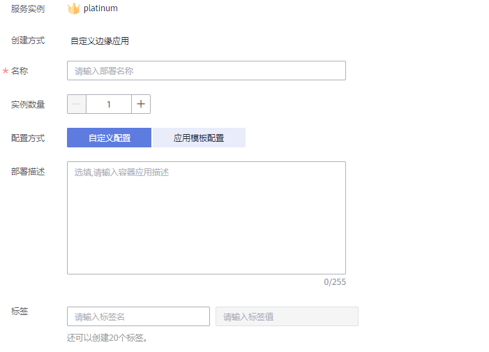Decrease instance count with minus button
Screen dimensions: 489x352
tap(77, 104)
